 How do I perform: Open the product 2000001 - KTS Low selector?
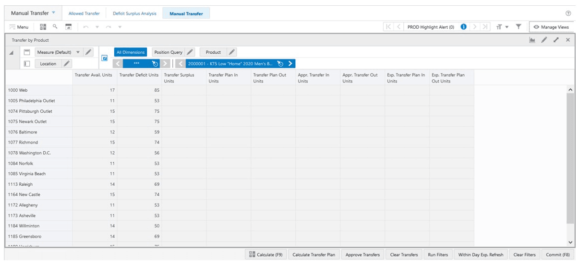click(231, 63)
